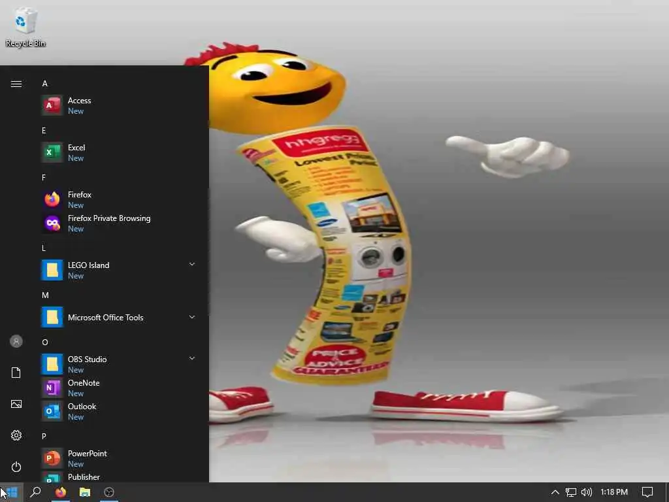
Task: Click the LEGO Island folder icon
Action: [x=52, y=270]
